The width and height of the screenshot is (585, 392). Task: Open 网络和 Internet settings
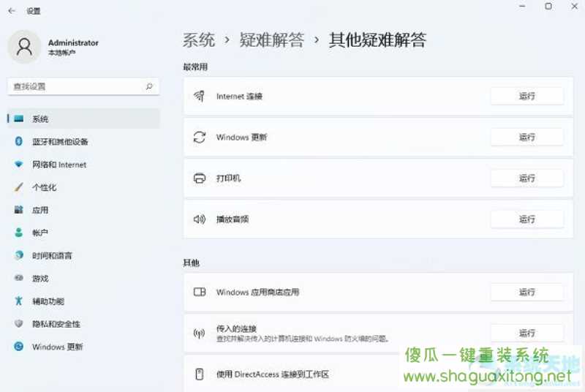click(x=83, y=165)
